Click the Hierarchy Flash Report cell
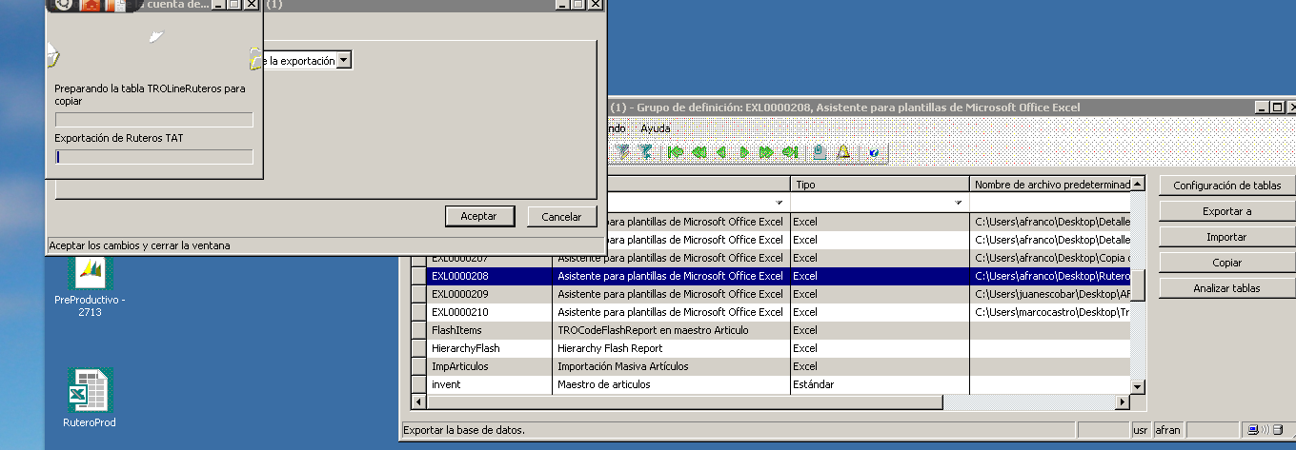Screen dimensions: 1296x450 [x=671, y=348]
